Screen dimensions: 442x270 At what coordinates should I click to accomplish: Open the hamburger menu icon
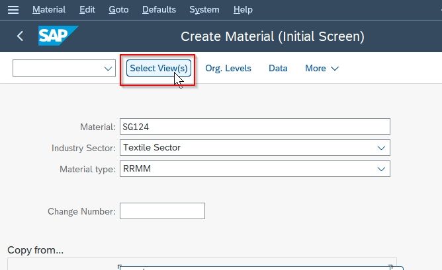click(13, 10)
